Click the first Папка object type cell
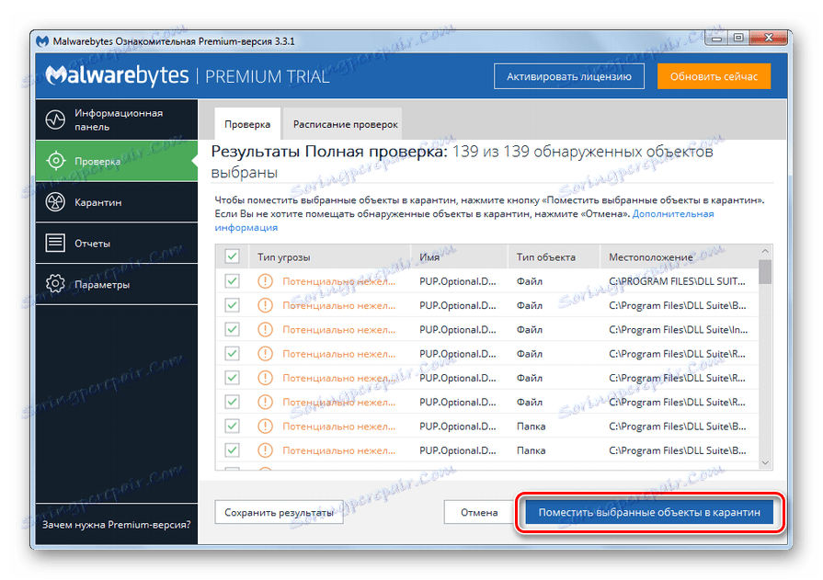This screenshot has height=580, width=823. click(531, 426)
